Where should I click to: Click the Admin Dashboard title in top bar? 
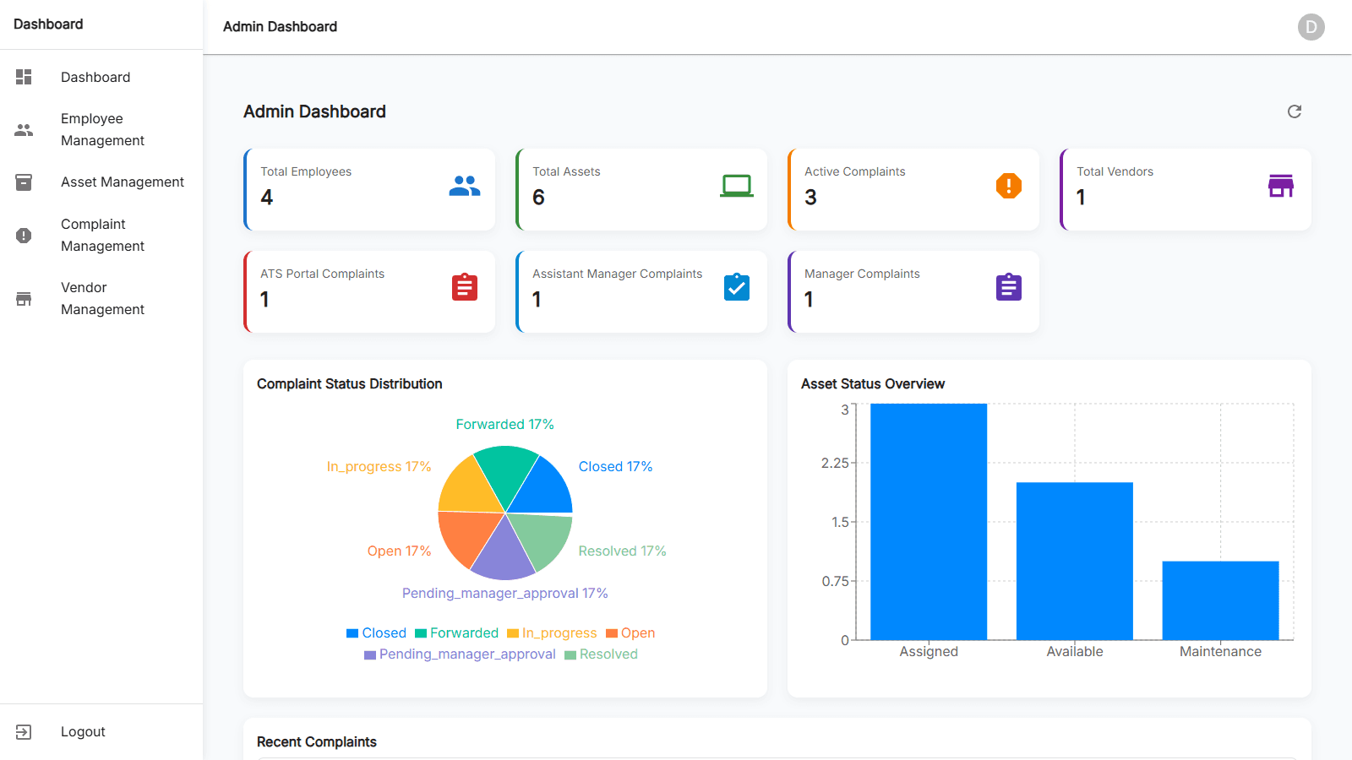coord(280,27)
